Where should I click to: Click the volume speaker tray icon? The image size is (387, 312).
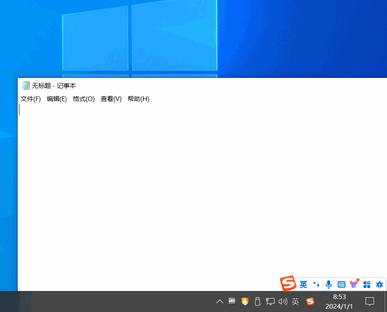(x=283, y=301)
